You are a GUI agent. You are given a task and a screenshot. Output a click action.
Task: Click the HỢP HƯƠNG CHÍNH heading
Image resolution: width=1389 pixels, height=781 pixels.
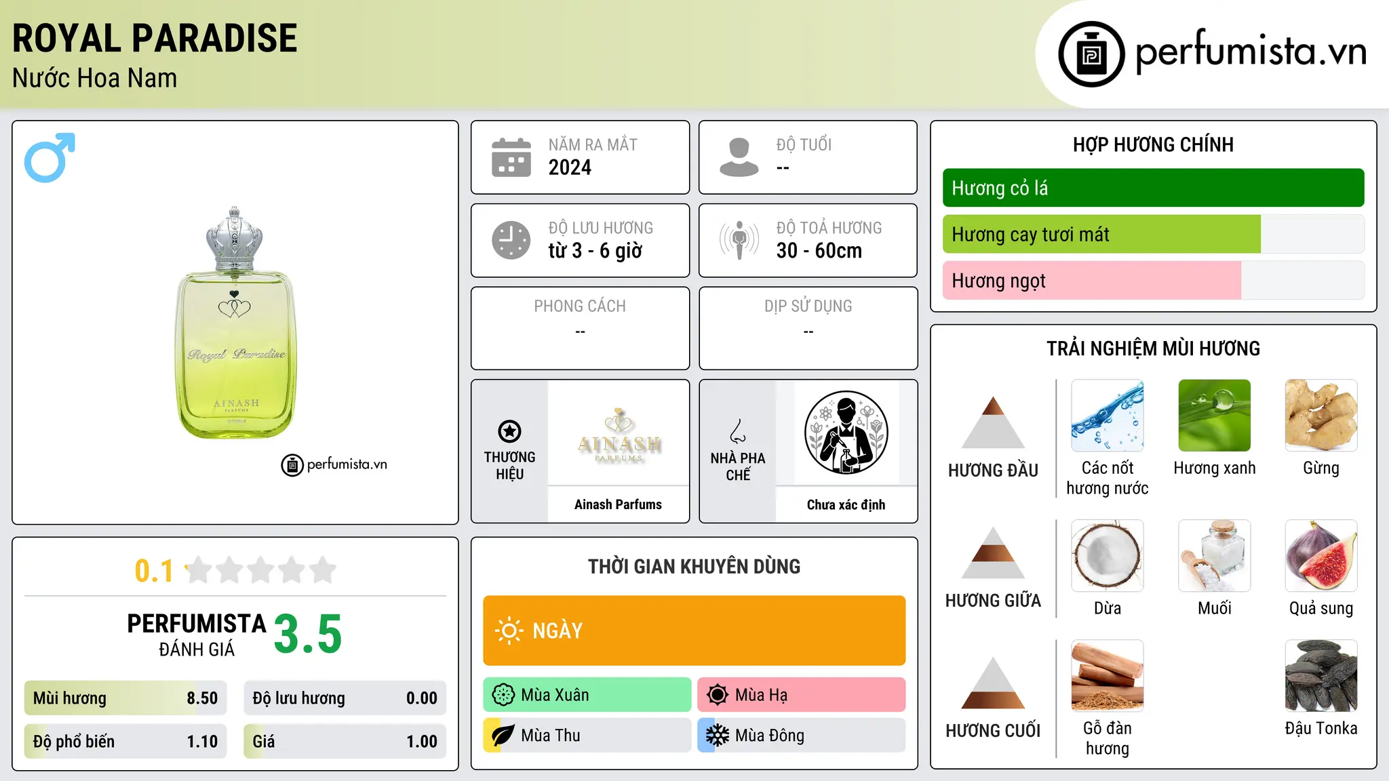[1153, 144]
